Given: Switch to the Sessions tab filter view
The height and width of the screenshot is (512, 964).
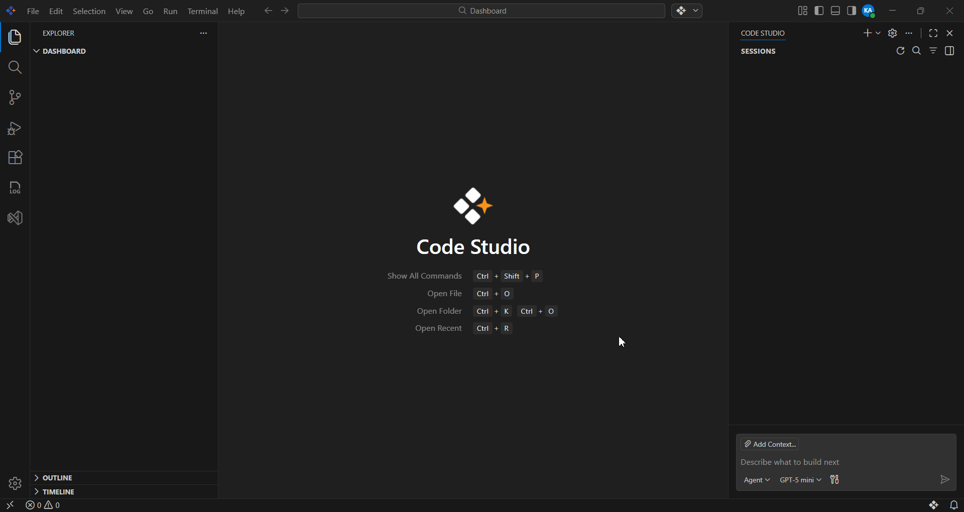Looking at the screenshot, I should point(933,51).
